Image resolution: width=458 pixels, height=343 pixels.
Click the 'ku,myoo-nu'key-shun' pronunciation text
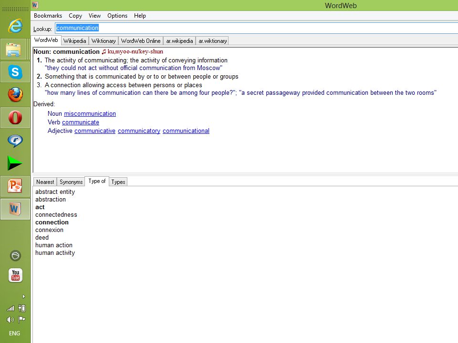pos(135,51)
